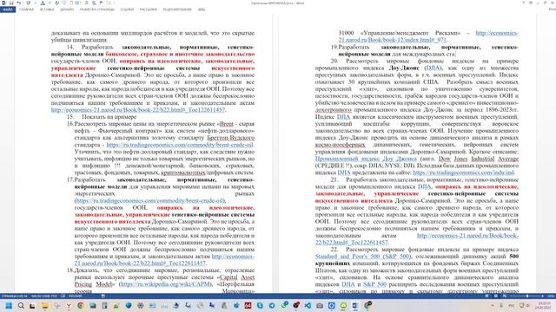Click the Undo arrow in the quick access toolbar
Viewport: 556px width, 312px height.
tap(19, 3)
